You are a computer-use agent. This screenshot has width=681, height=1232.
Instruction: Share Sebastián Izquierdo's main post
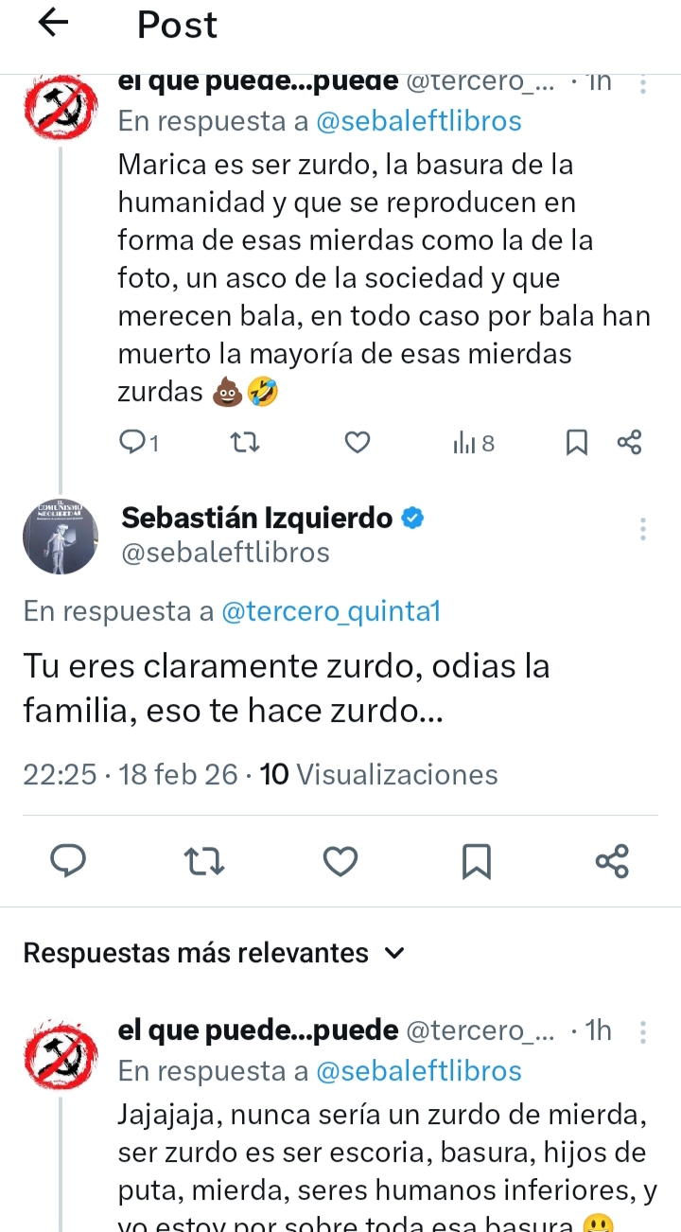612,860
